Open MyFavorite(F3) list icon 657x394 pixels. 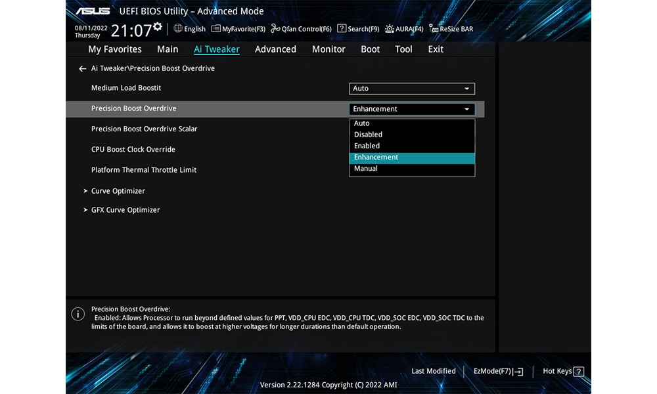tap(215, 28)
